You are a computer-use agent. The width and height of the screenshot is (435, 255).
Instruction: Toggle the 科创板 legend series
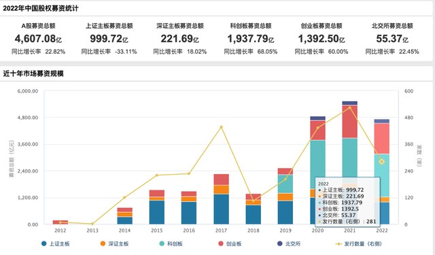pyautogui.click(x=171, y=243)
